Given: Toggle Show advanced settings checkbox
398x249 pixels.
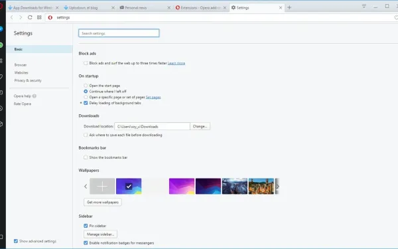Looking at the screenshot, I should click(x=16, y=241).
